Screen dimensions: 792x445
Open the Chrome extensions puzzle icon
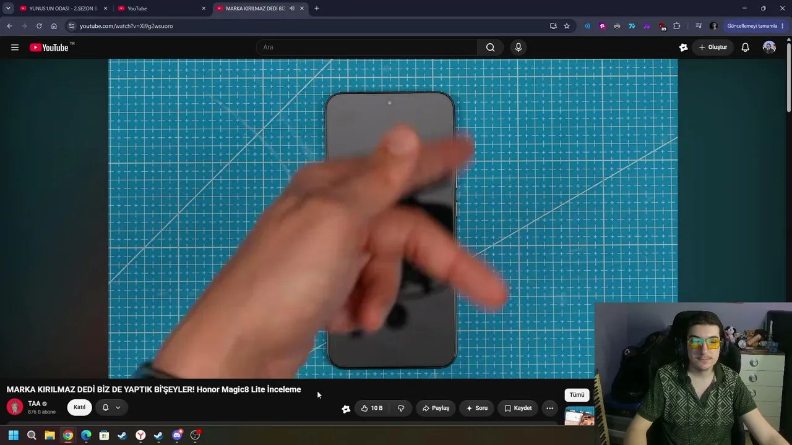[676, 26]
